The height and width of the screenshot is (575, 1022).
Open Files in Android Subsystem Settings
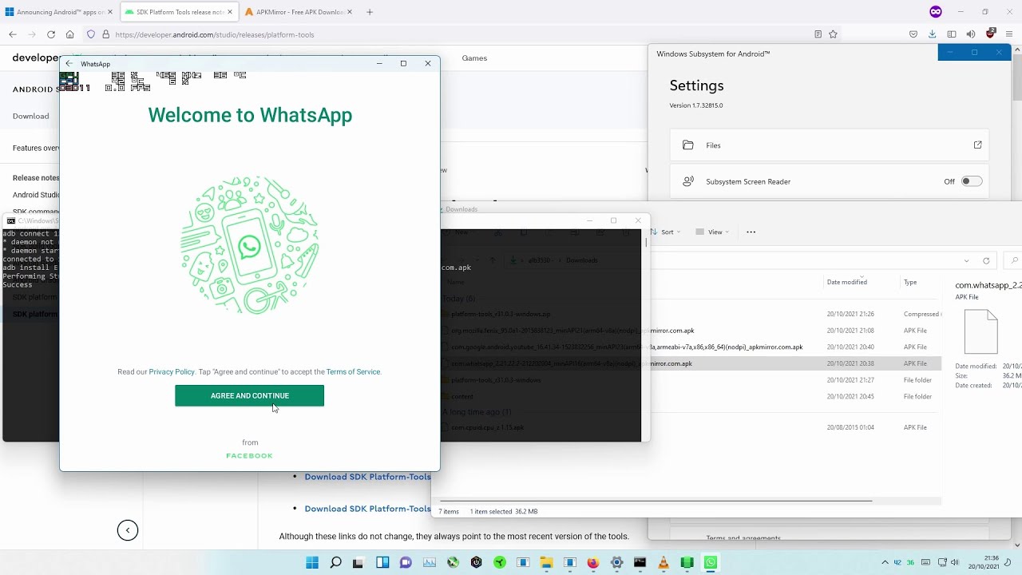pos(829,145)
